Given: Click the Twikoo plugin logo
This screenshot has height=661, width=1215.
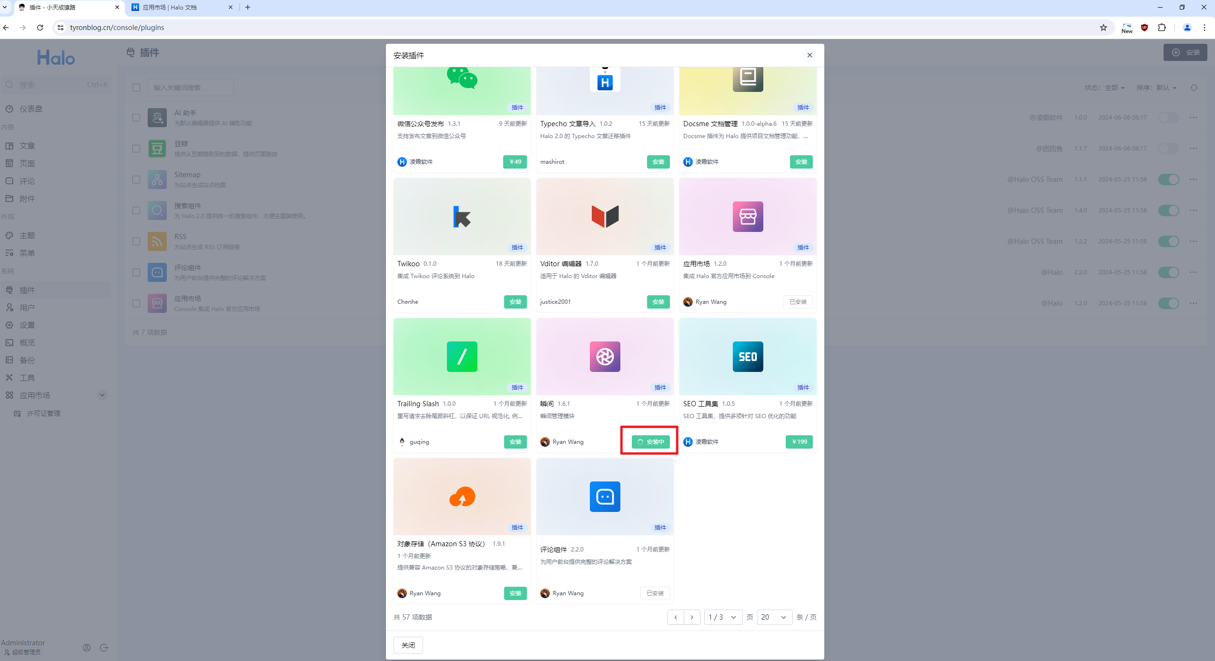Looking at the screenshot, I should click(462, 217).
